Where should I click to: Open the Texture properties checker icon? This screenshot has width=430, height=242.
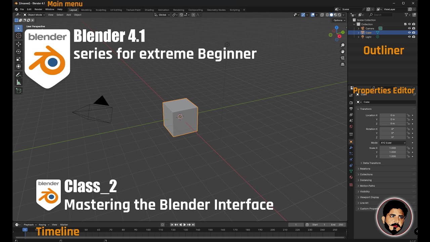click(x=351, y=185)
